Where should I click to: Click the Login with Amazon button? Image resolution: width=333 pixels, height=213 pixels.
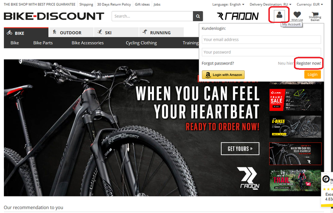coord(223,74)
